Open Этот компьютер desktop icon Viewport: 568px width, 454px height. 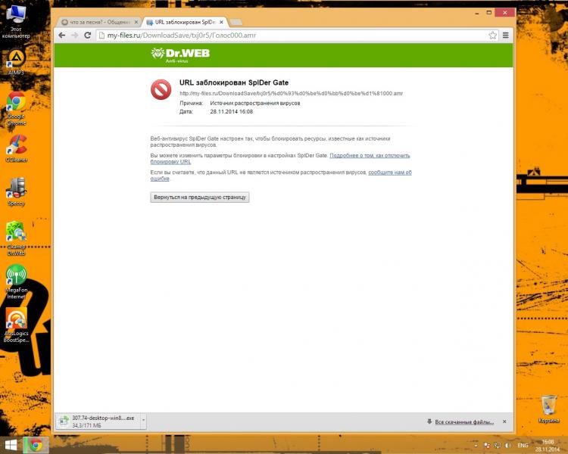(16, 22)
